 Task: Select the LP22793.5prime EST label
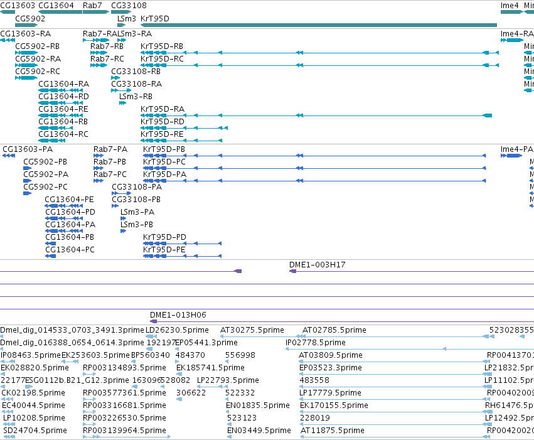tap(228, 381)
